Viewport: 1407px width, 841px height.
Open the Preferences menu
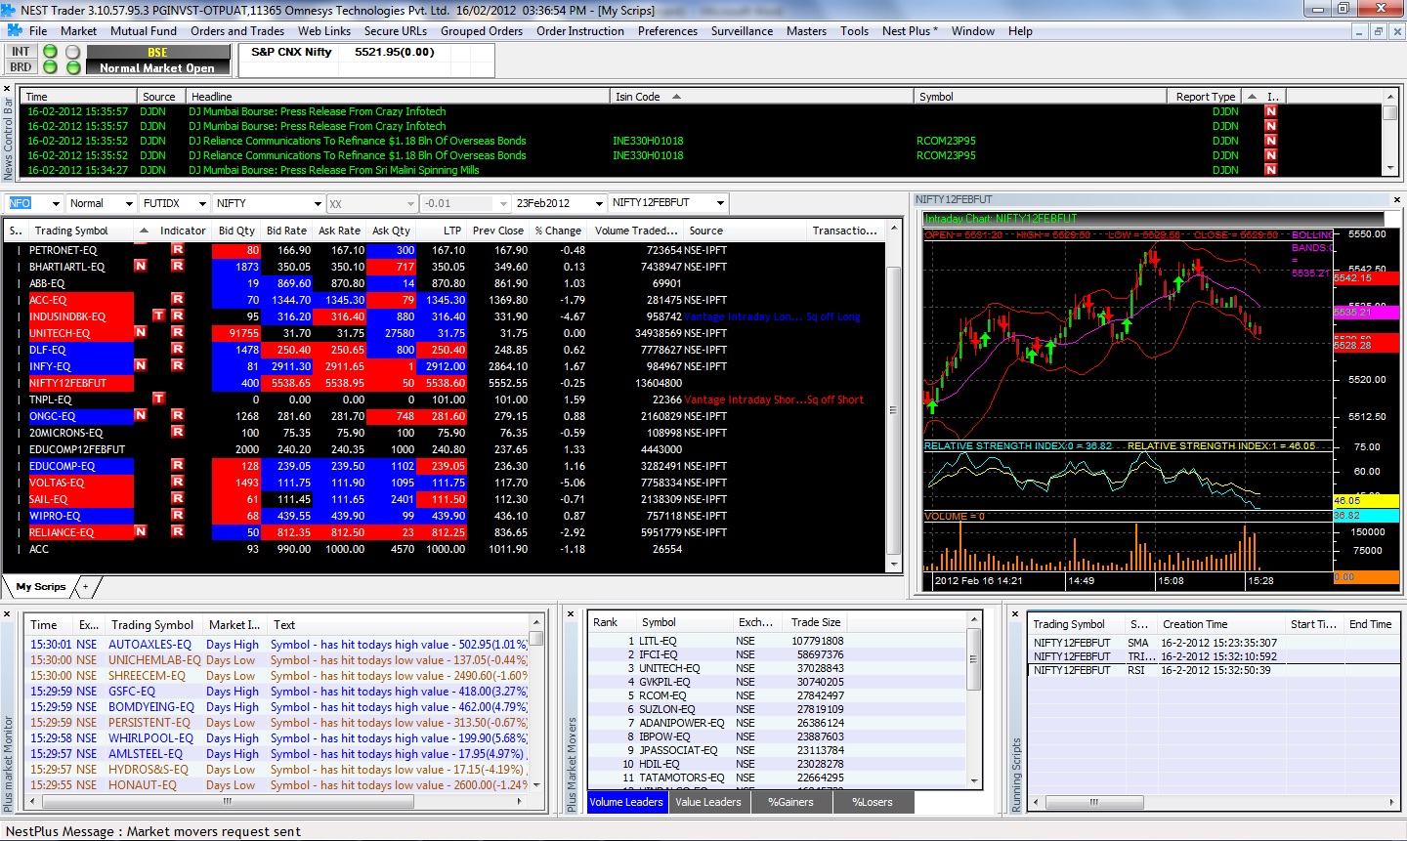point(667,31)
